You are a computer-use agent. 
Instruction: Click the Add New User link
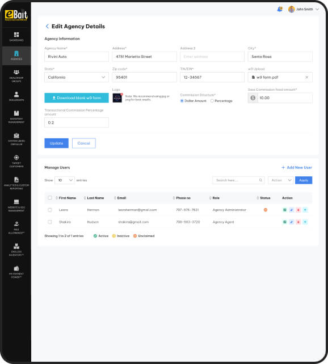click(297, 167)
